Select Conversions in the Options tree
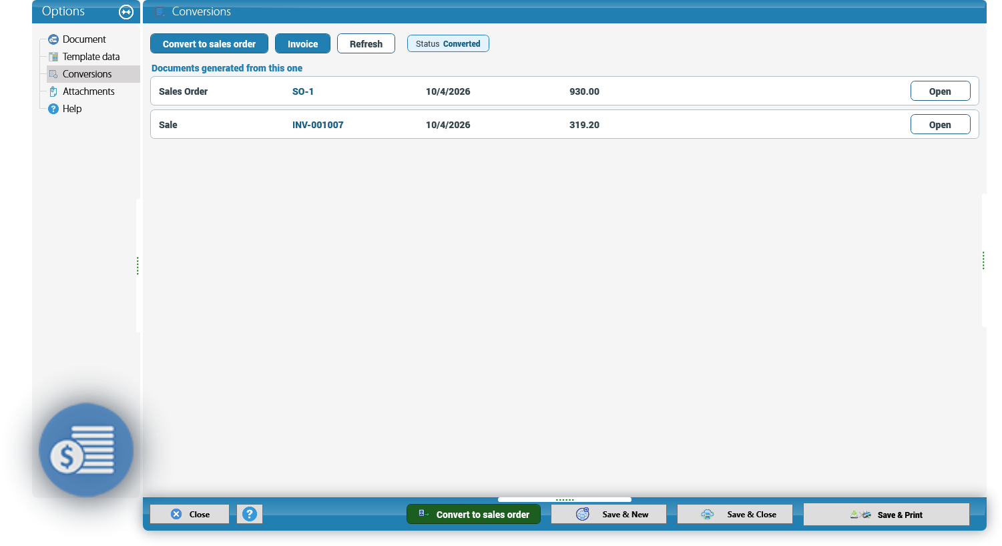1002x546 pixels. pyautogui.click(x=87, y=74)
